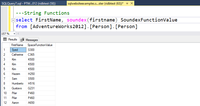This screenshot has height=106, width=200.
Task: Select the FirstName column header
Action: [18, 45]
